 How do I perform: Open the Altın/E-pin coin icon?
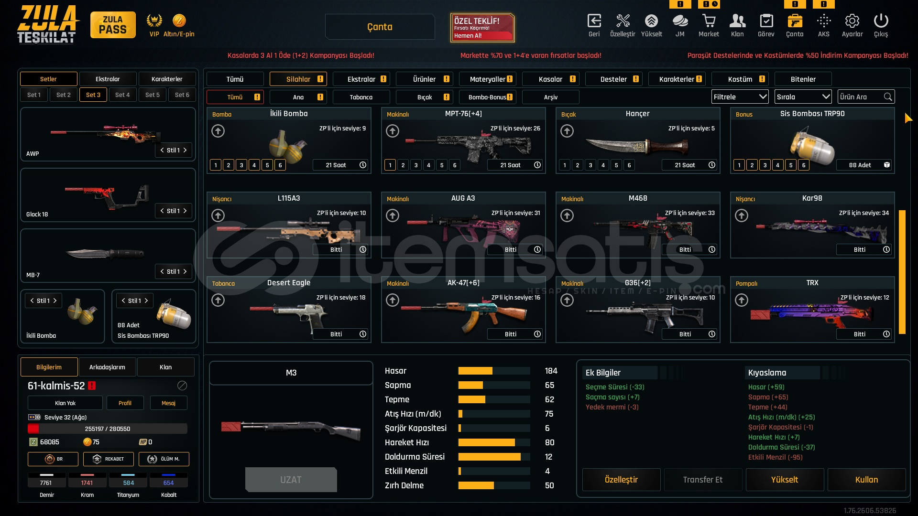pyautogui.click(x=179, y=21)
